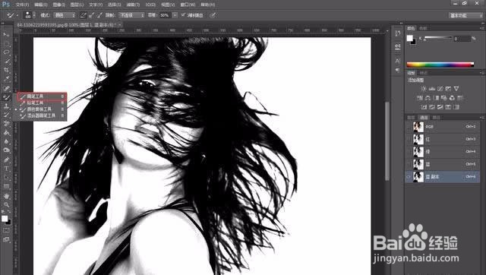
Task: Toggle Quick Mask mode icon
Action: coord(6,231)
